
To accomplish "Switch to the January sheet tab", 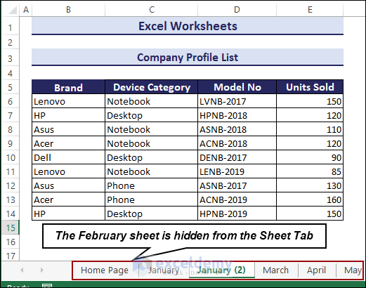I will coord(164,270).
